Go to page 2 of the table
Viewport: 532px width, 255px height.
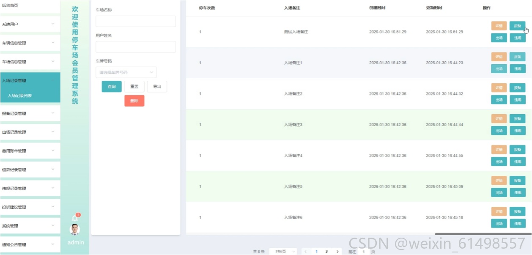coord(326,252)
